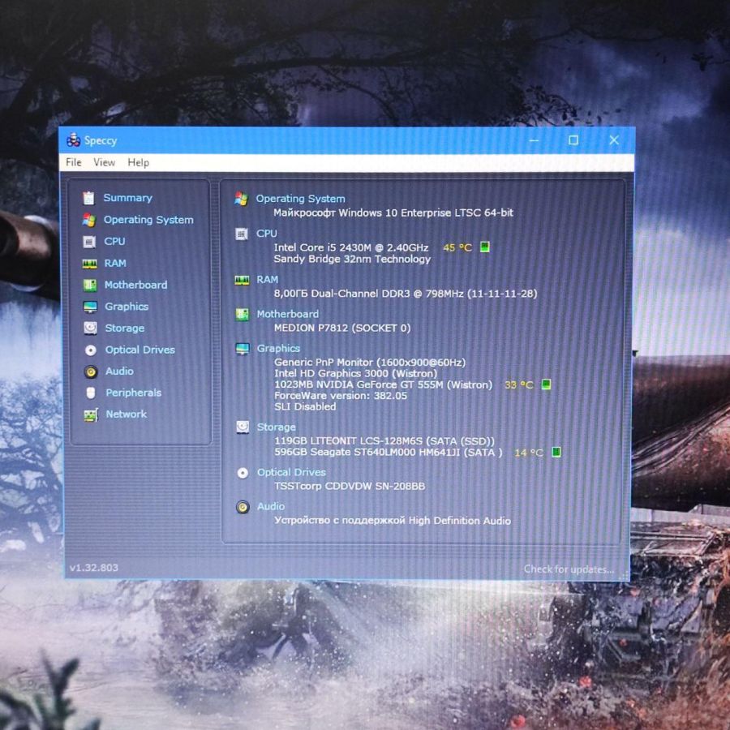
Task: Close the Speccy window
Action: point(614,140)
